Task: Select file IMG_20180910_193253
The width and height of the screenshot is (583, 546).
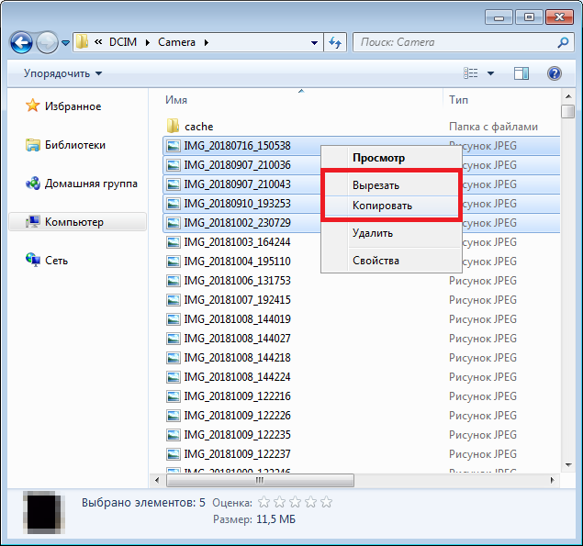Action: pyautogui.click(x=237, y=204)
